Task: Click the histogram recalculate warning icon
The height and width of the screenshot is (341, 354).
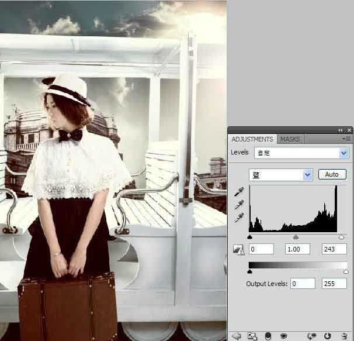Action: click(238, 249)
